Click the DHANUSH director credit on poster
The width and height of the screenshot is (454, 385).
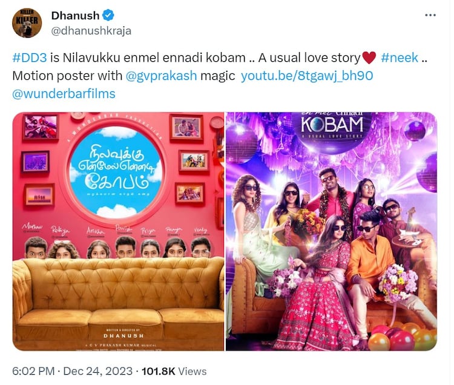123,336
